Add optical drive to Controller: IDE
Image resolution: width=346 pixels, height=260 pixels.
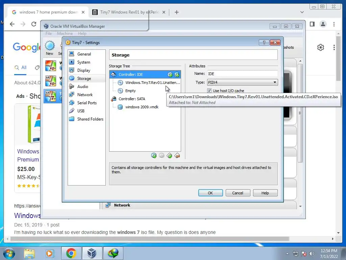(x=170, y=74)
